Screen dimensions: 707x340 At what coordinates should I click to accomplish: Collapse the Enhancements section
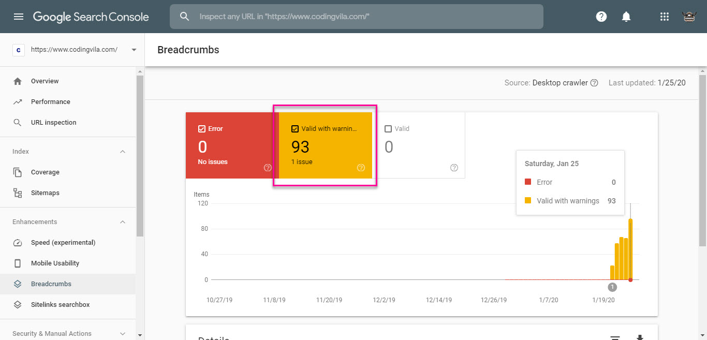pyautogui.click(x=123, y=222)
